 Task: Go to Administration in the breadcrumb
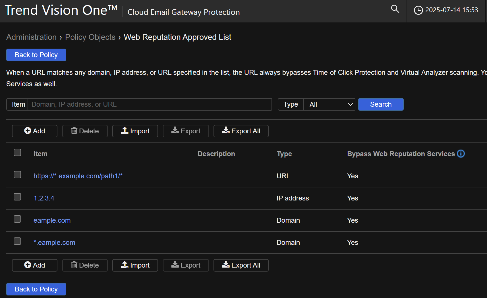tap(32, 37)
